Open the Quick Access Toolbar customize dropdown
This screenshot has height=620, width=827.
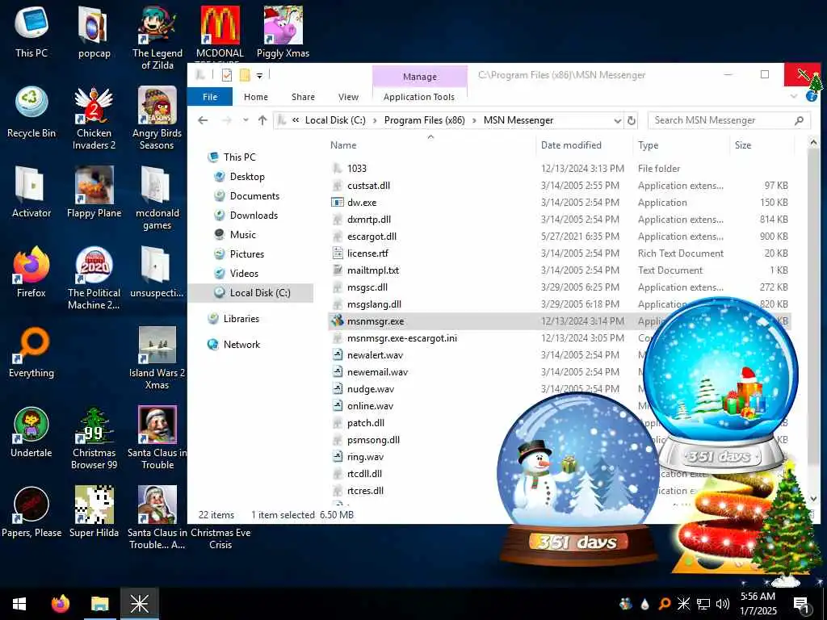point(259,76)
